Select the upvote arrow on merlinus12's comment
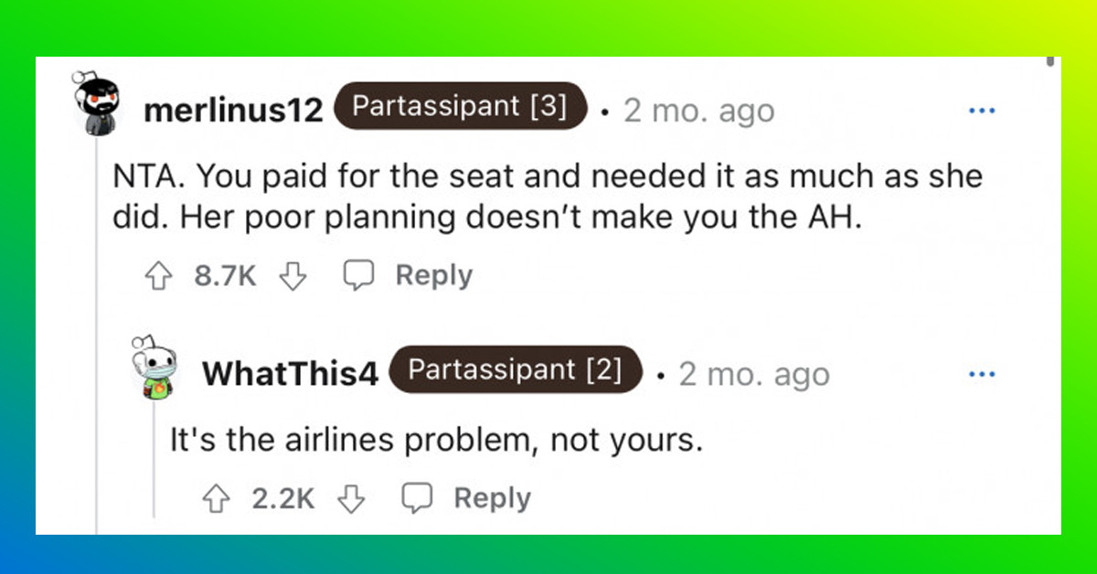The image size is (1097, 574). click(157, 274)
